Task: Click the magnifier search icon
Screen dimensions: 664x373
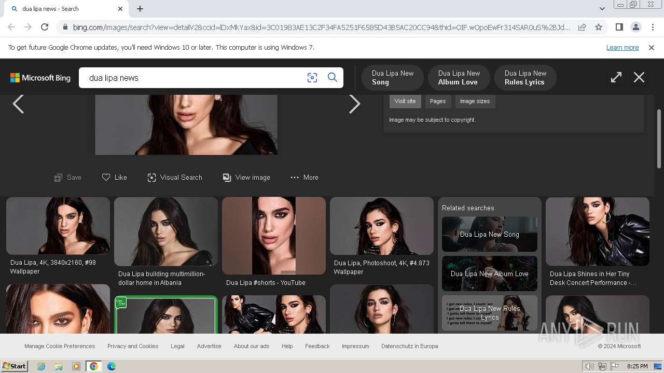Action: [333, 78]
